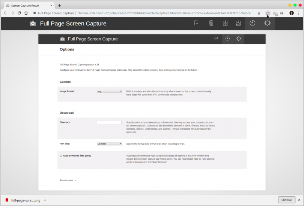Click the Full Page Screen Capture header title
Screen dimensions: 304x206
(x=73, y=24)
